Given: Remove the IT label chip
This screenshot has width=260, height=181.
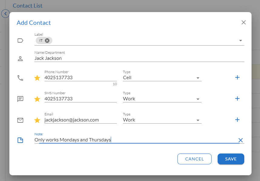Looking at the screenshot, I should click(x=47, y=40).
